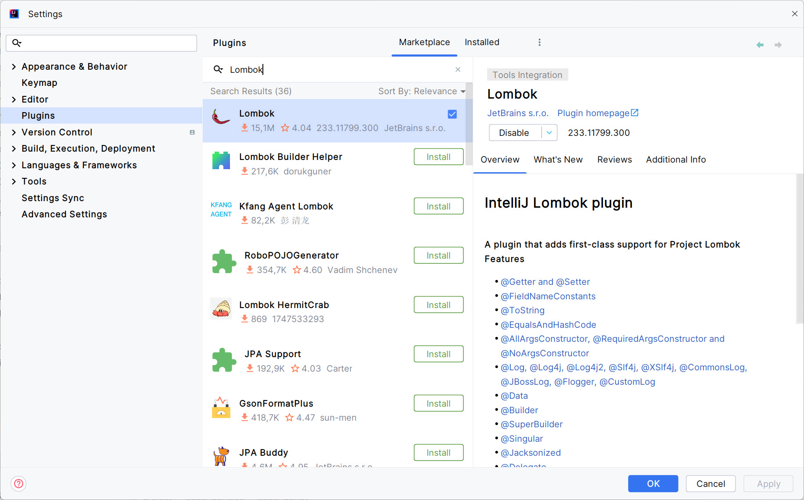The width and height of the screenshot is (804, 500).
Task: Clear the Lombok search text
Action: pyautogui.click(x=458, y=69)
